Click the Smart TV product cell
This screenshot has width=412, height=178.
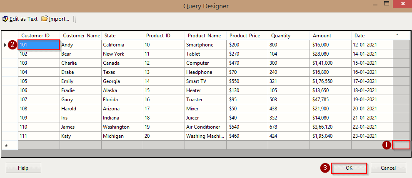tap(205, 81)
